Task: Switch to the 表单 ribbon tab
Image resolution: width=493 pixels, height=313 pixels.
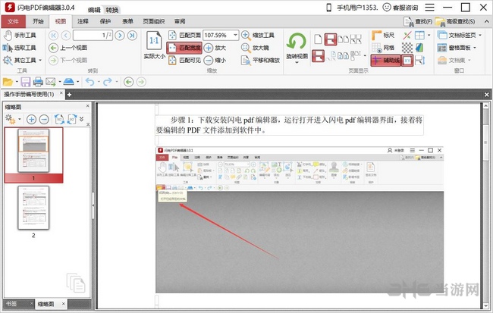Action: tap(127, 21)
